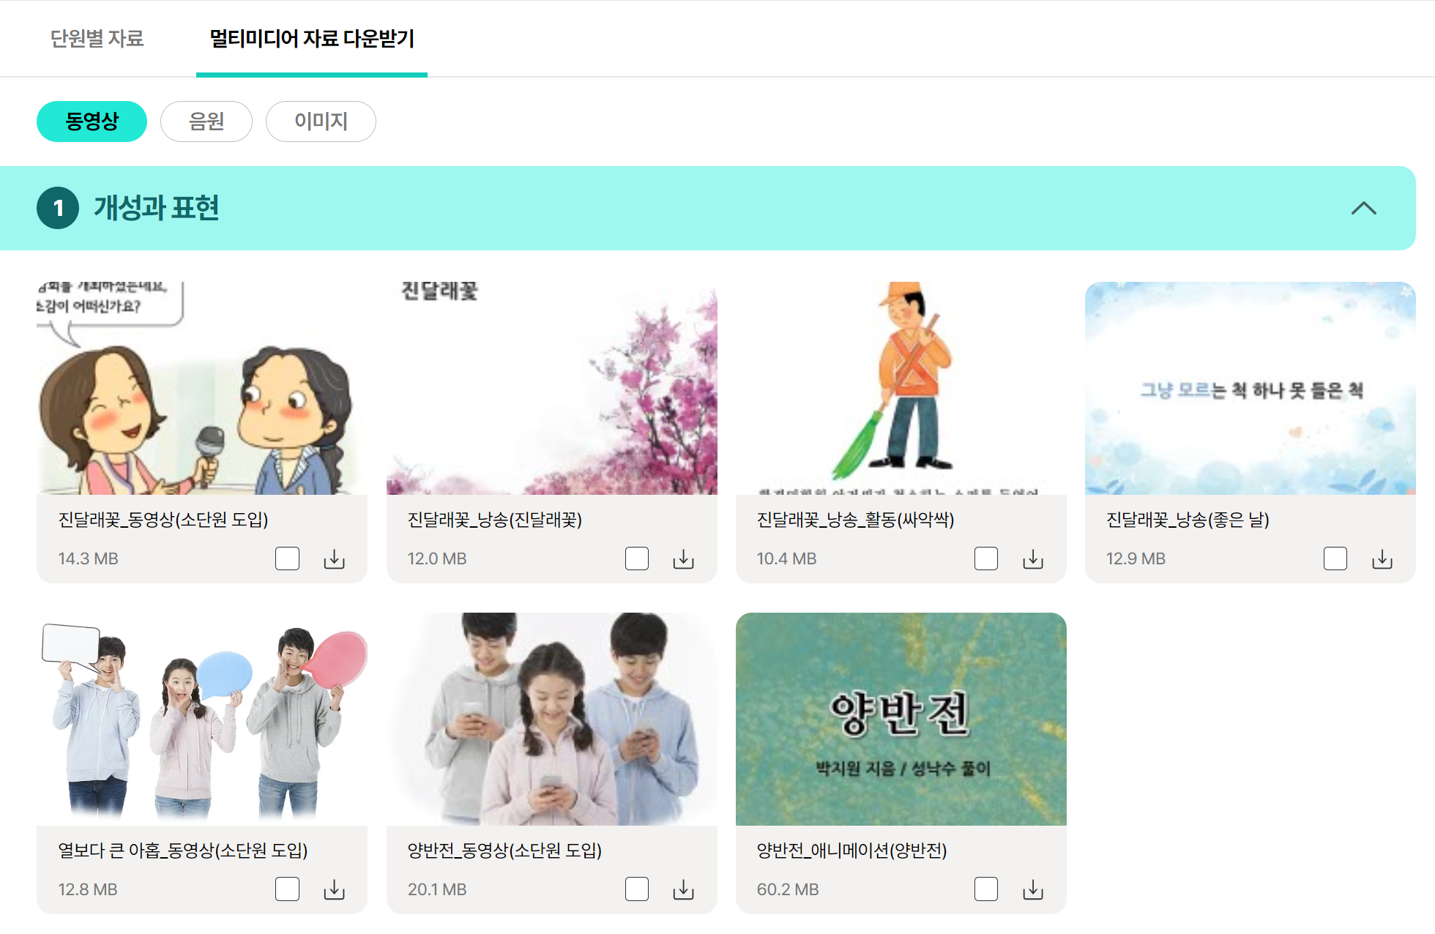Image resolution: width=1435 pixels, height=934 pixels.
Task: Select the 이미지 filter button
Action: pos(321,122)
